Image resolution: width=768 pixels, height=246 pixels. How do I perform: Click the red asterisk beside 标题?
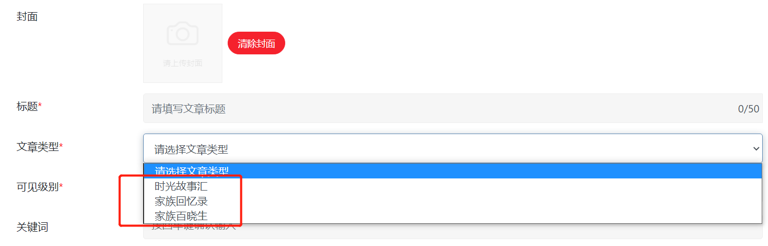click(40, 106)
